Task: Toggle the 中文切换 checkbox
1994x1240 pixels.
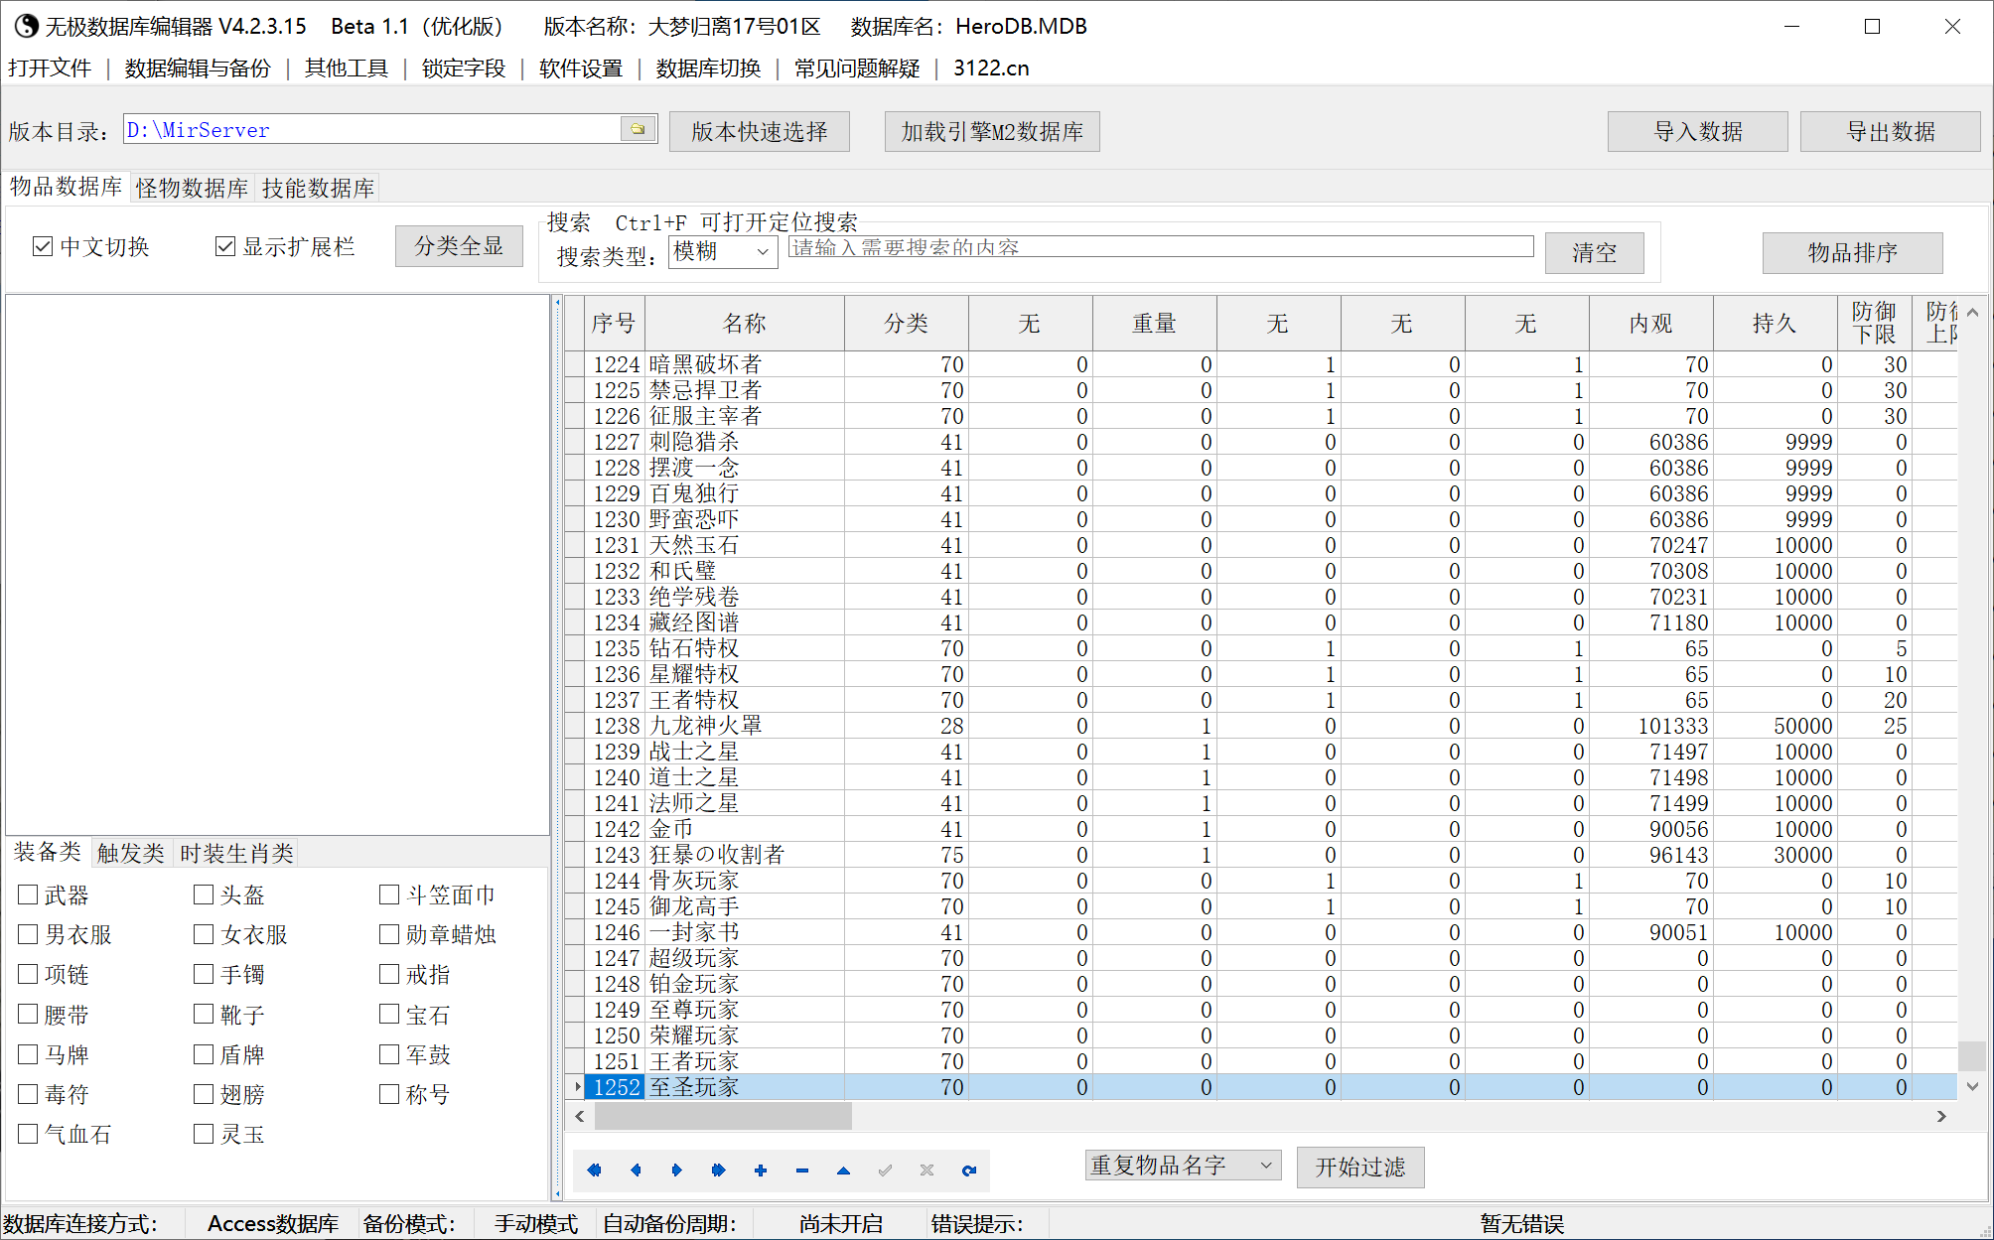Action: pyautogui.click(x=43, y=246)
